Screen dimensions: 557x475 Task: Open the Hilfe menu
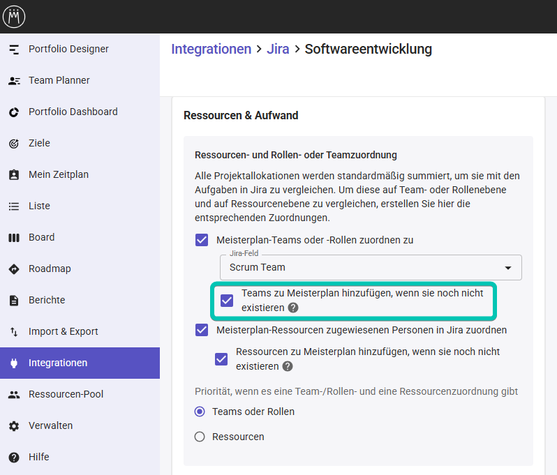tap(80, 458)
